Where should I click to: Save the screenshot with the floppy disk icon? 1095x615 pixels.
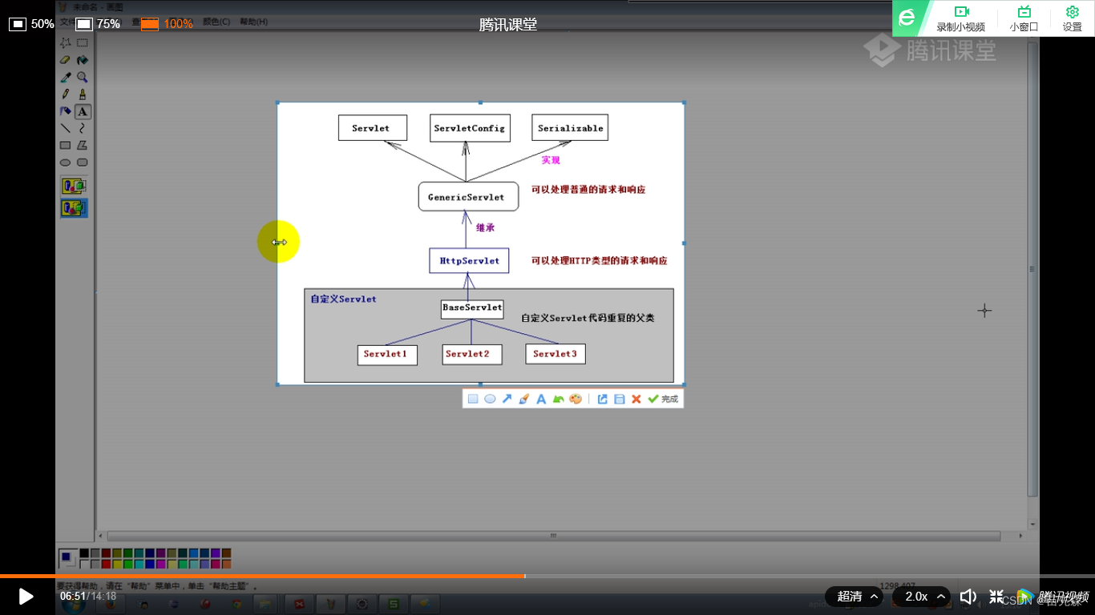(x=620, y=399)
